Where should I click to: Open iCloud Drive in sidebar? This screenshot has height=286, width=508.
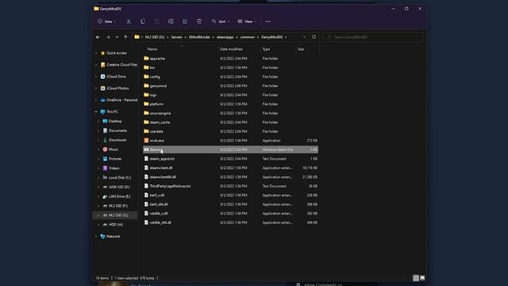point(113,76)
